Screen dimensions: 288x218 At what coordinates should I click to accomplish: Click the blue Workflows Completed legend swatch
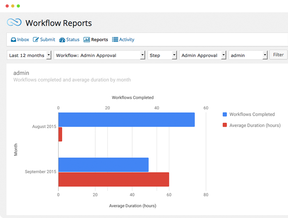(225, 115)
